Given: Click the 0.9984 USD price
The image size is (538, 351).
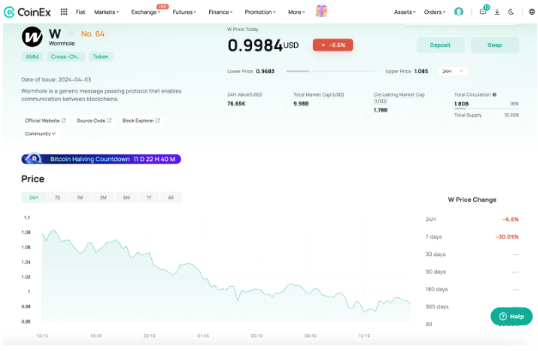Looking at the screenshot, I should pyautogui.click(x=263, y=45).
